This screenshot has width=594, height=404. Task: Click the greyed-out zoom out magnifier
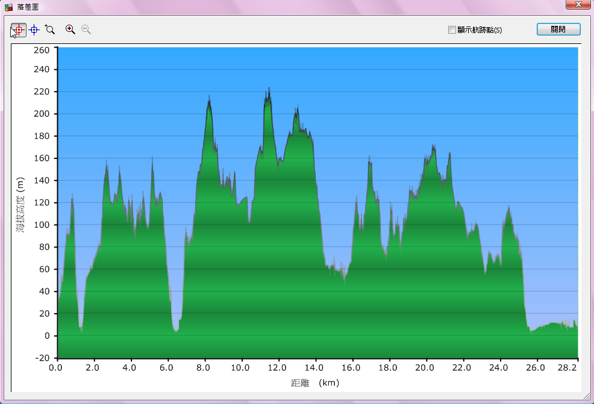pyautogui.click(x=86, y=30)
